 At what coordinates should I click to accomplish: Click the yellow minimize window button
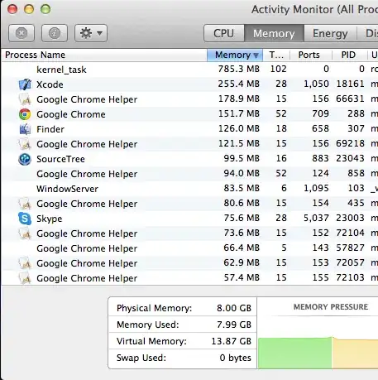[29, 9]
